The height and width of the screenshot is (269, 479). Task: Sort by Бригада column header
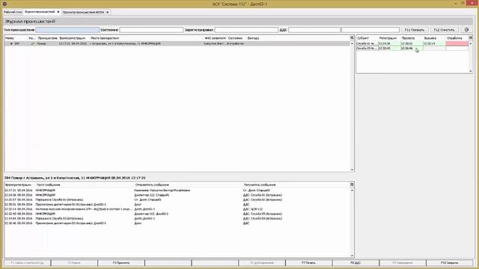253,38
